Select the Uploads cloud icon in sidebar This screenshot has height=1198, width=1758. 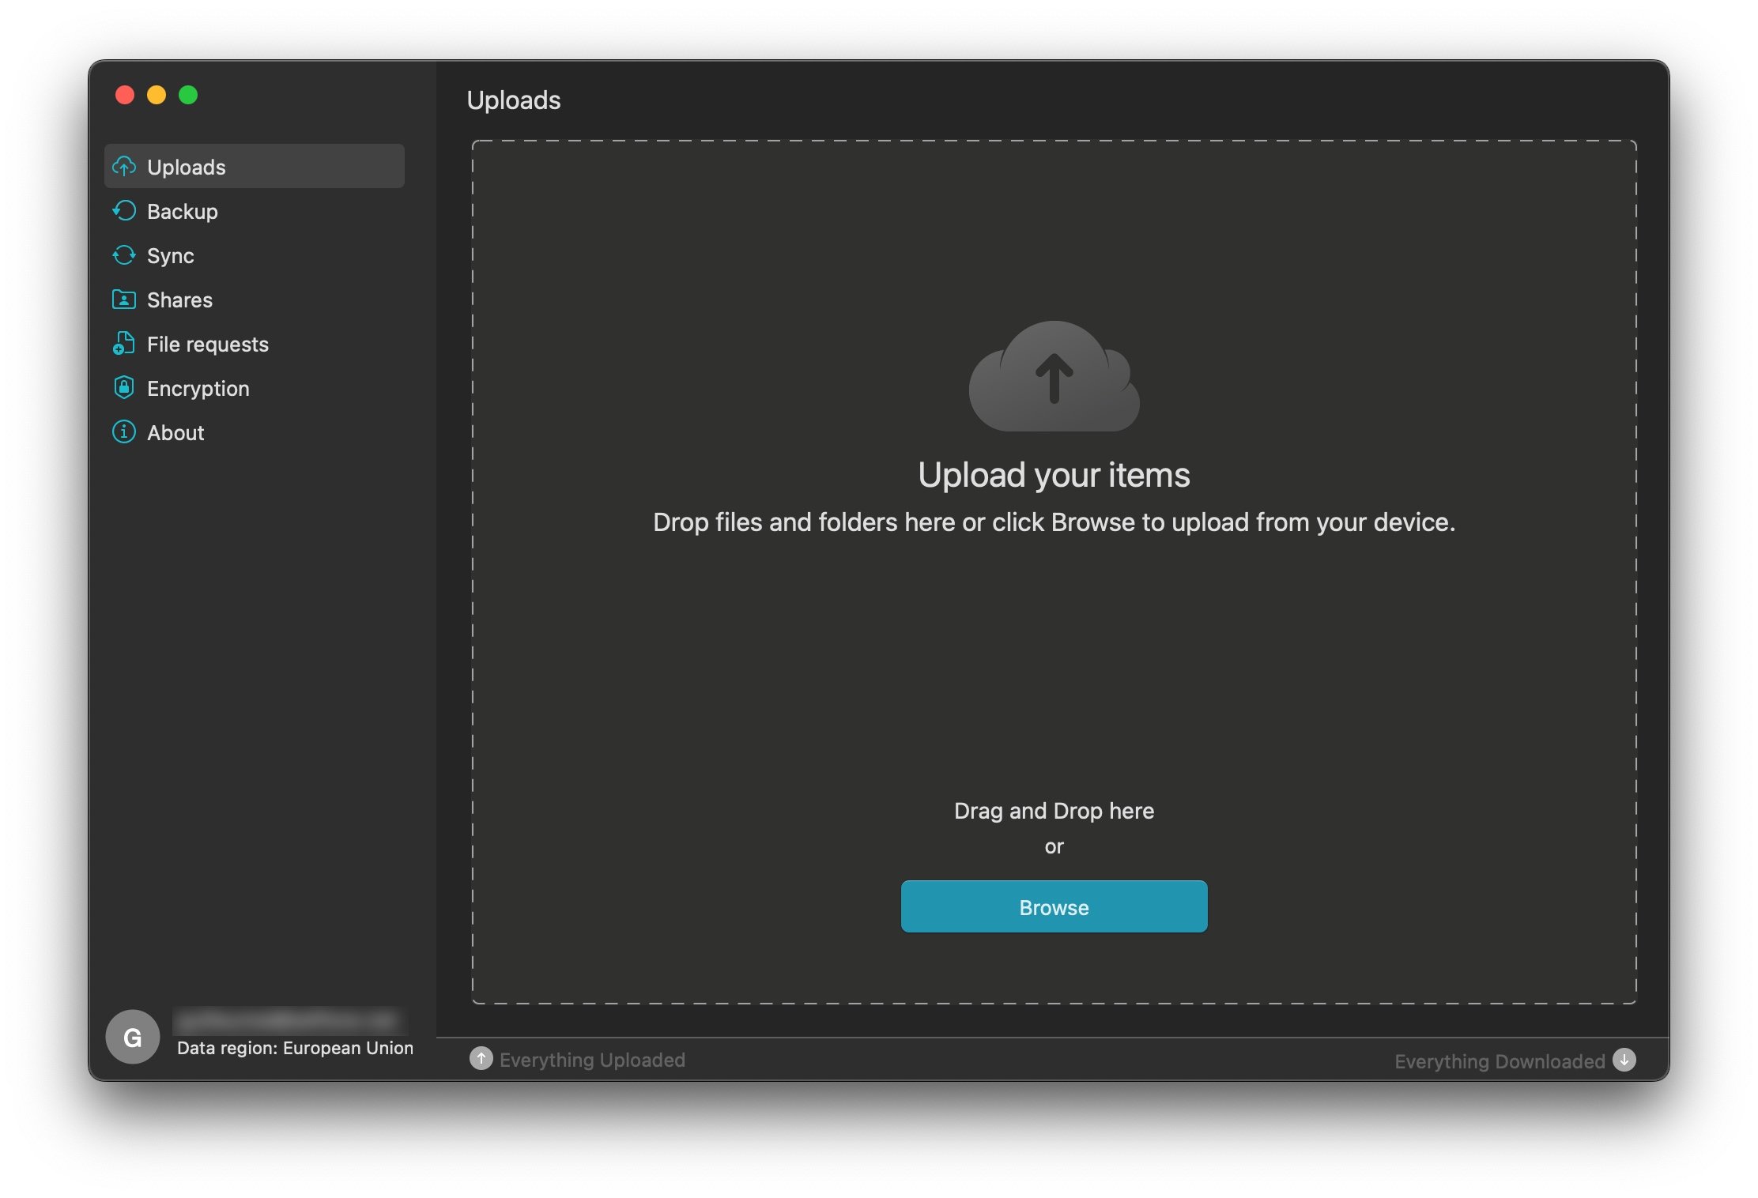point(126,167)
